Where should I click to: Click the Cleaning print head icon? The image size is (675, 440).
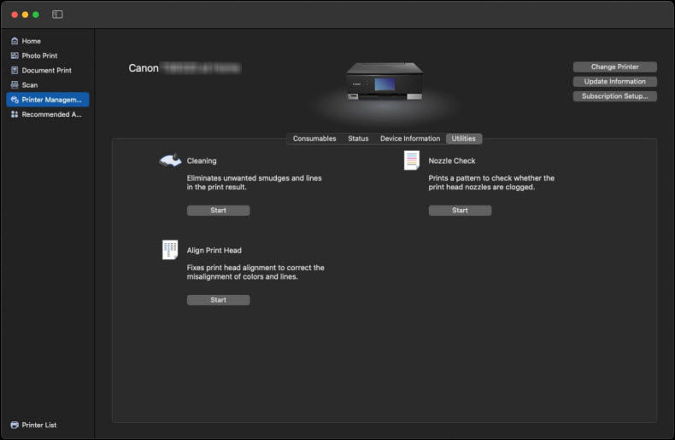pyautogui.click(x=171, y=160)
